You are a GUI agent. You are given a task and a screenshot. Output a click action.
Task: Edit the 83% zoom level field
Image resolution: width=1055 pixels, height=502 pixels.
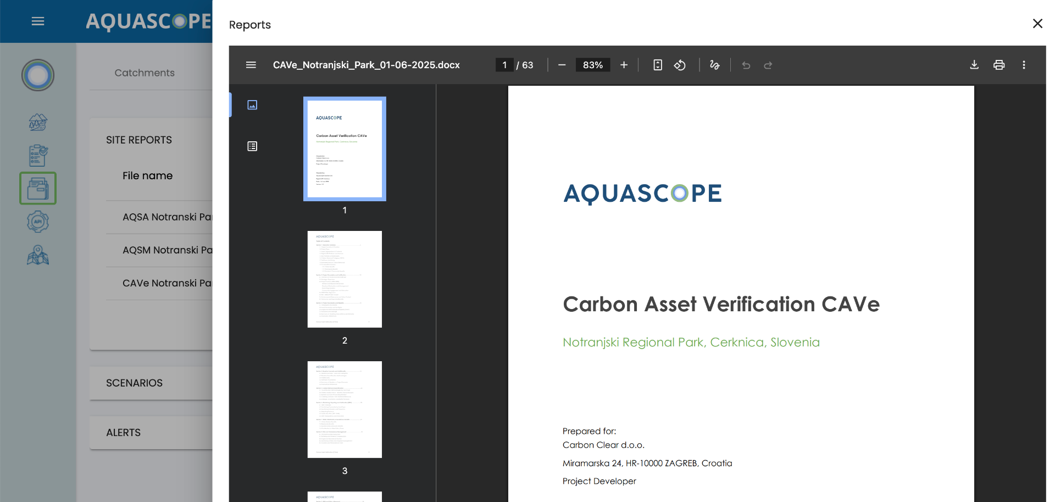(593, 65)
